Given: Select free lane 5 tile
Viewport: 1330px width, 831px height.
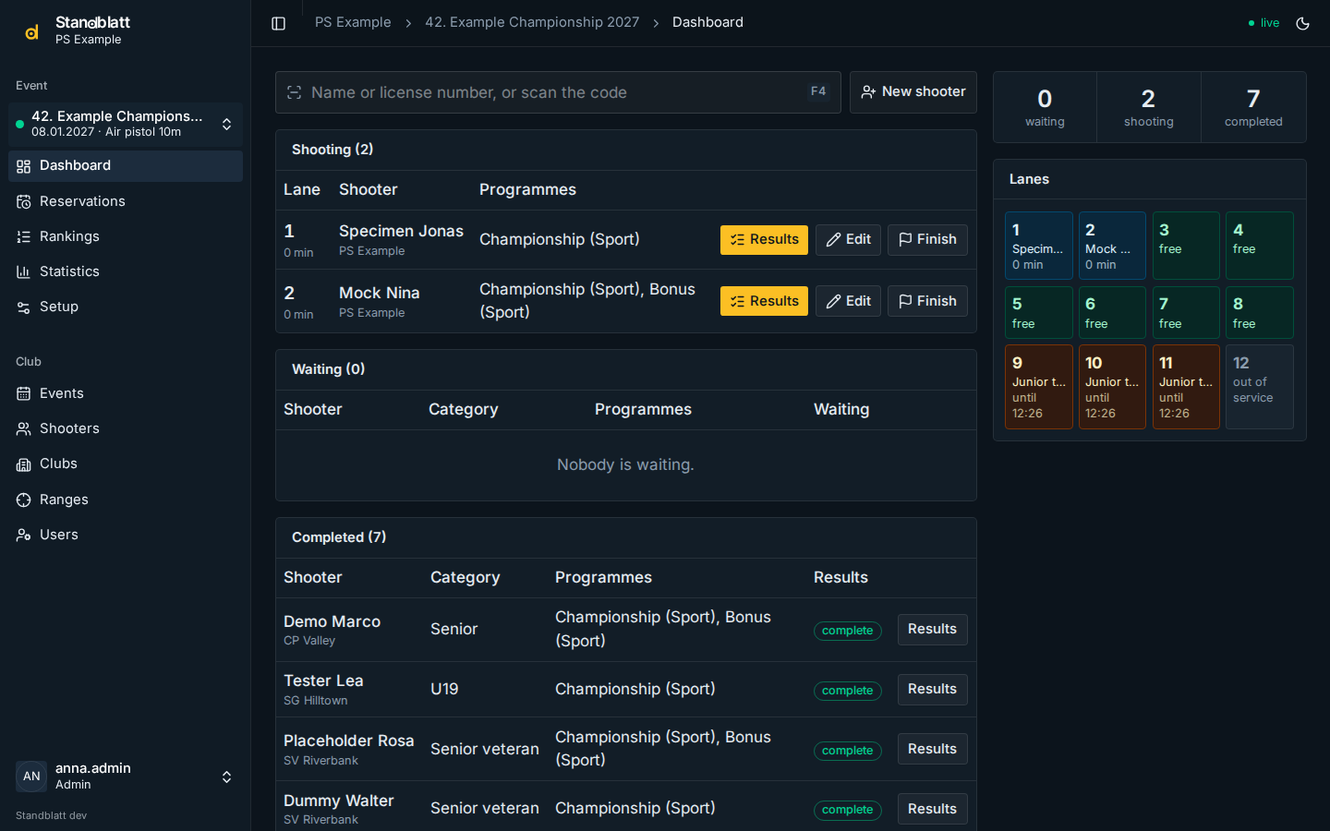Looking at the screenshot, I should tap(1039, 312).
